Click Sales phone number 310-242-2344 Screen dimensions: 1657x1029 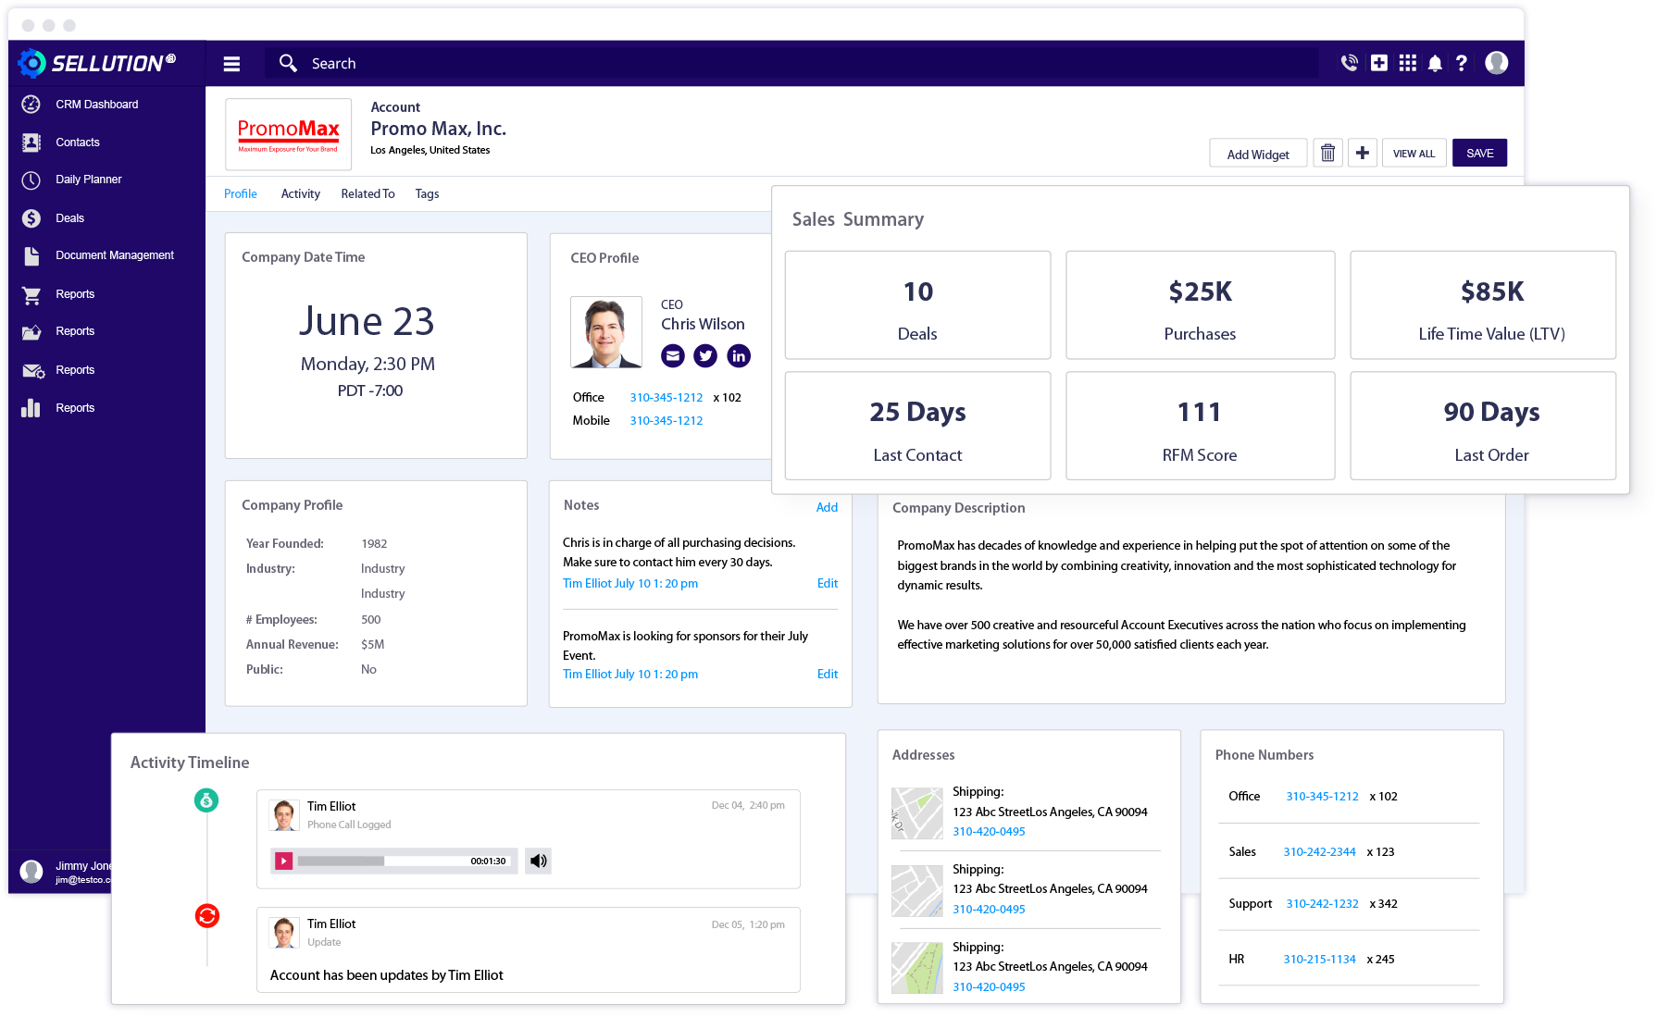tap(1319, 851)
